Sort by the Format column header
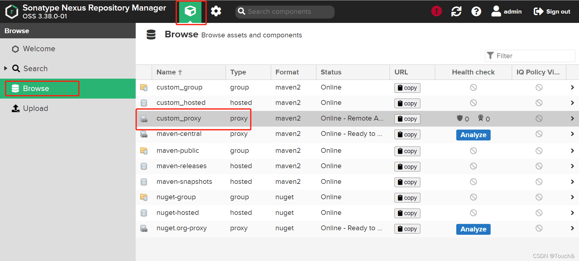The width and height of the screenshot is (579, 261). pos(293,72)
